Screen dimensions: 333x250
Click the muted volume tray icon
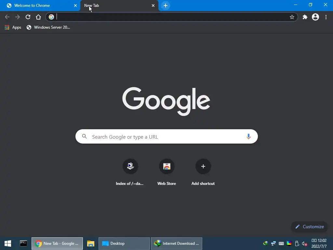click(304, 243)
